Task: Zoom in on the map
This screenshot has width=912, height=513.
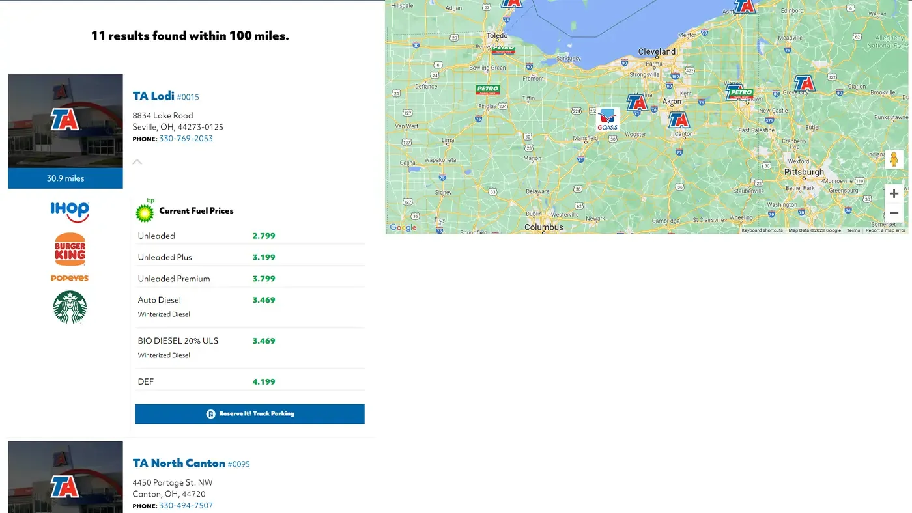Action: coord(894,193)
